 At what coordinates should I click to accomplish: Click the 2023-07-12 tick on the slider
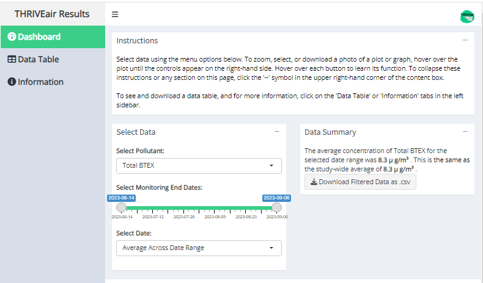153,213
